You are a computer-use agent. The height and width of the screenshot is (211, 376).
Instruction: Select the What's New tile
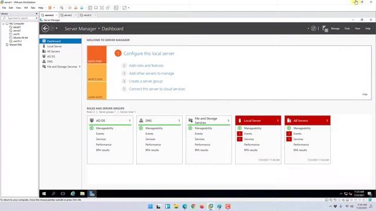[96, 73]
